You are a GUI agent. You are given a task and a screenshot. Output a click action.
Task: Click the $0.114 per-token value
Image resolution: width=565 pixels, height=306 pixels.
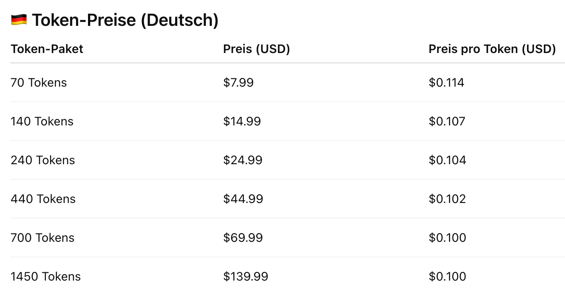tap(446, 82)
